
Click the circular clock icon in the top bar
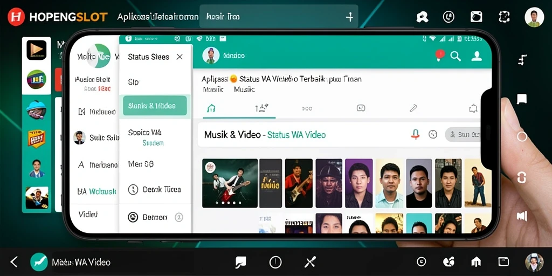[x=448, y=17]
